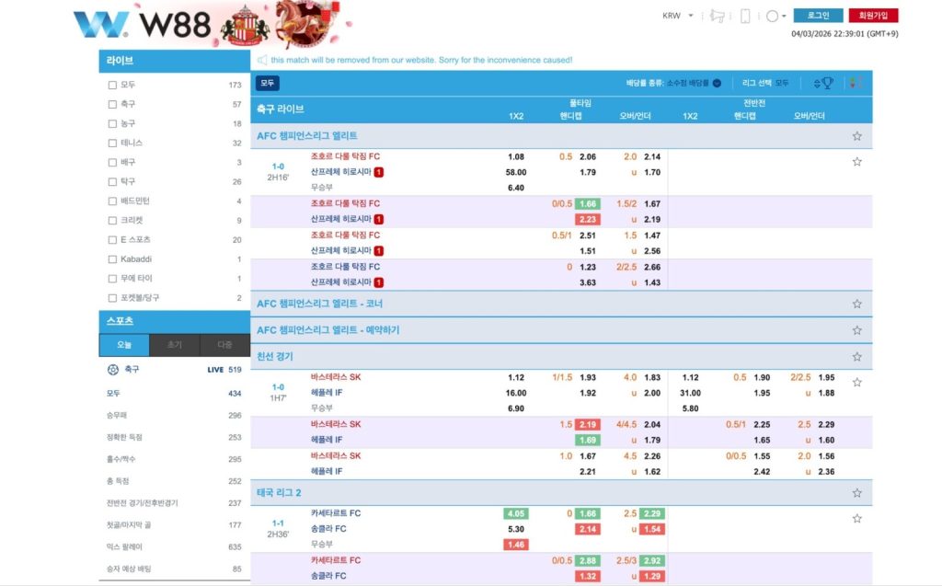942x586 pixels.
Task: Favorite AFC 챔피언스리그 엘리트 - 예약하기 league
Action: click(857, 330)
